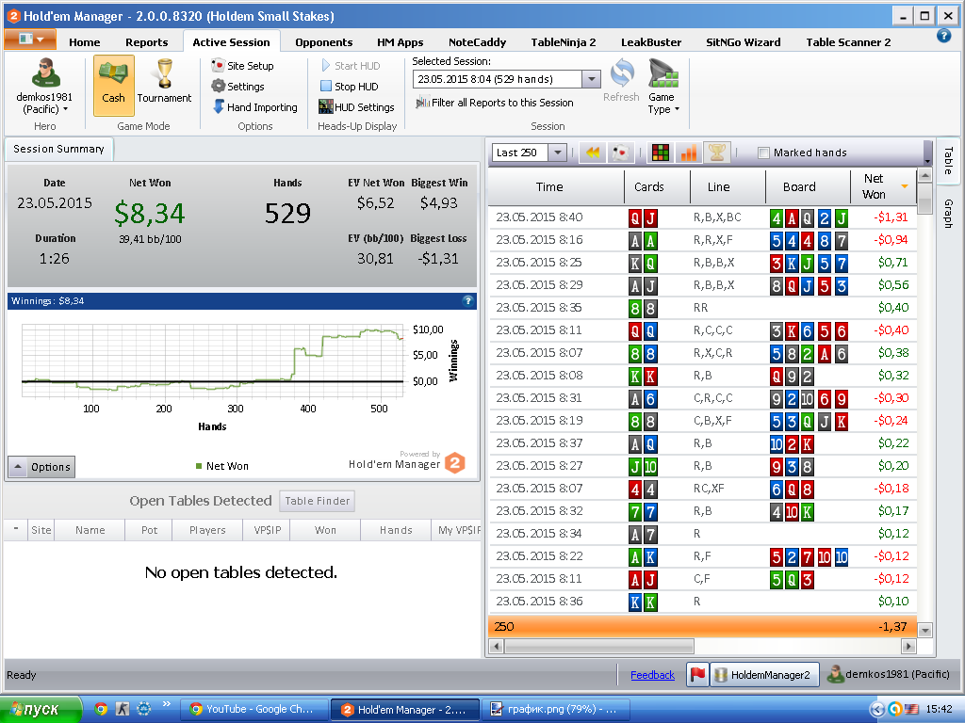The width and height of the screenshot is (965, 723).
Task: Select the 8:16 hand with AA
Action: (x=702, y=240)
